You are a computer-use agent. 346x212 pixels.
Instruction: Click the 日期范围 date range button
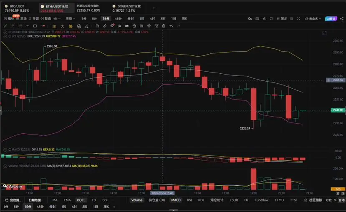pyautogui.click(x=35, y=200)
